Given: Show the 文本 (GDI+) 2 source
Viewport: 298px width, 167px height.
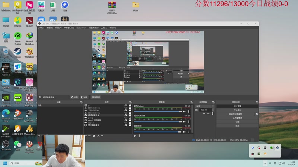Looking at the screenshot, I should pyautogui.click(x=126, y=113).
